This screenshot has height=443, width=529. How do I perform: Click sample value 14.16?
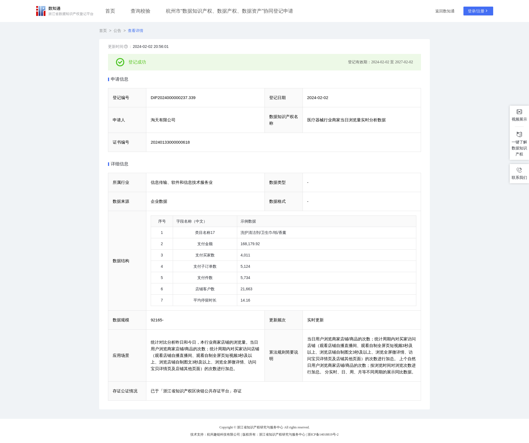(245, 300)
